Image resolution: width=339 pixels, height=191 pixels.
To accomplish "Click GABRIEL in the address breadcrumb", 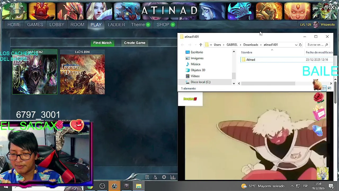I will pyautogui.click(x=232, y=45).
